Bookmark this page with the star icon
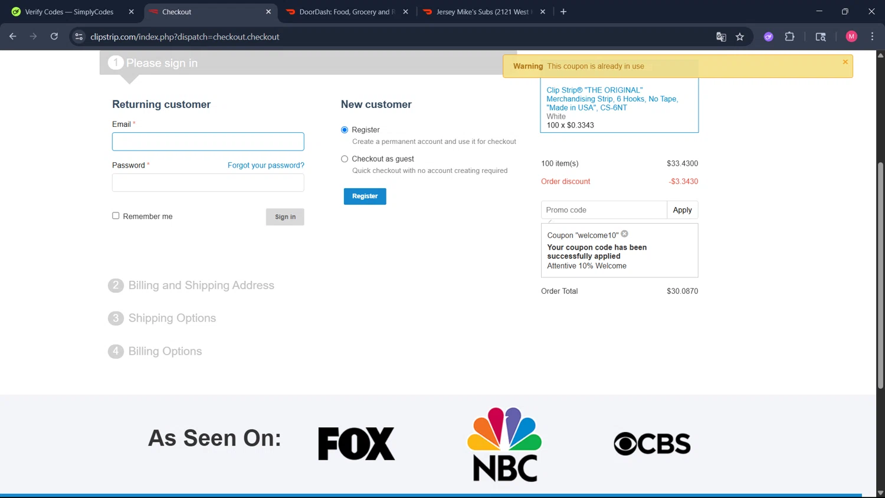 740,37
